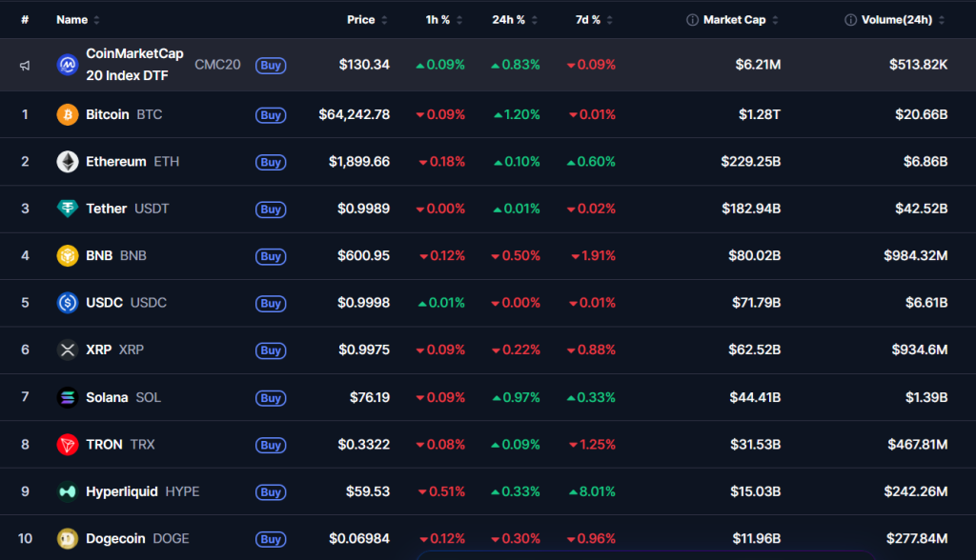Click Tether volume $42.52B
The width and height of the screenshot is (976, 560).
coord(922,209)
